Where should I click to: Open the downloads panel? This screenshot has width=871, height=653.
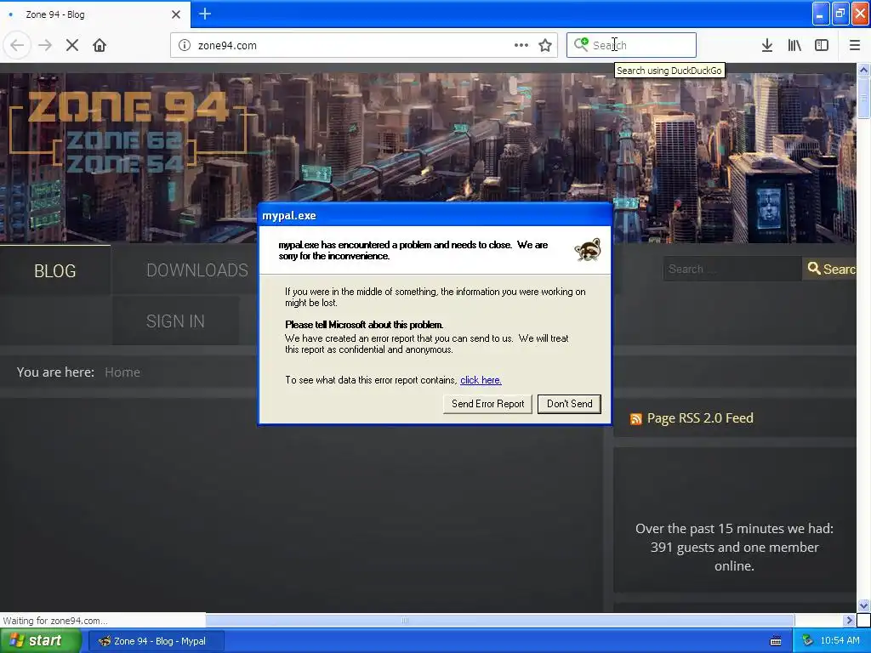point(767,46)
